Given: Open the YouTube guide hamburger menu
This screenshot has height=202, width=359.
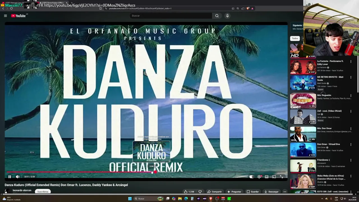Looking at the screenshot, I should click(5, 16).
